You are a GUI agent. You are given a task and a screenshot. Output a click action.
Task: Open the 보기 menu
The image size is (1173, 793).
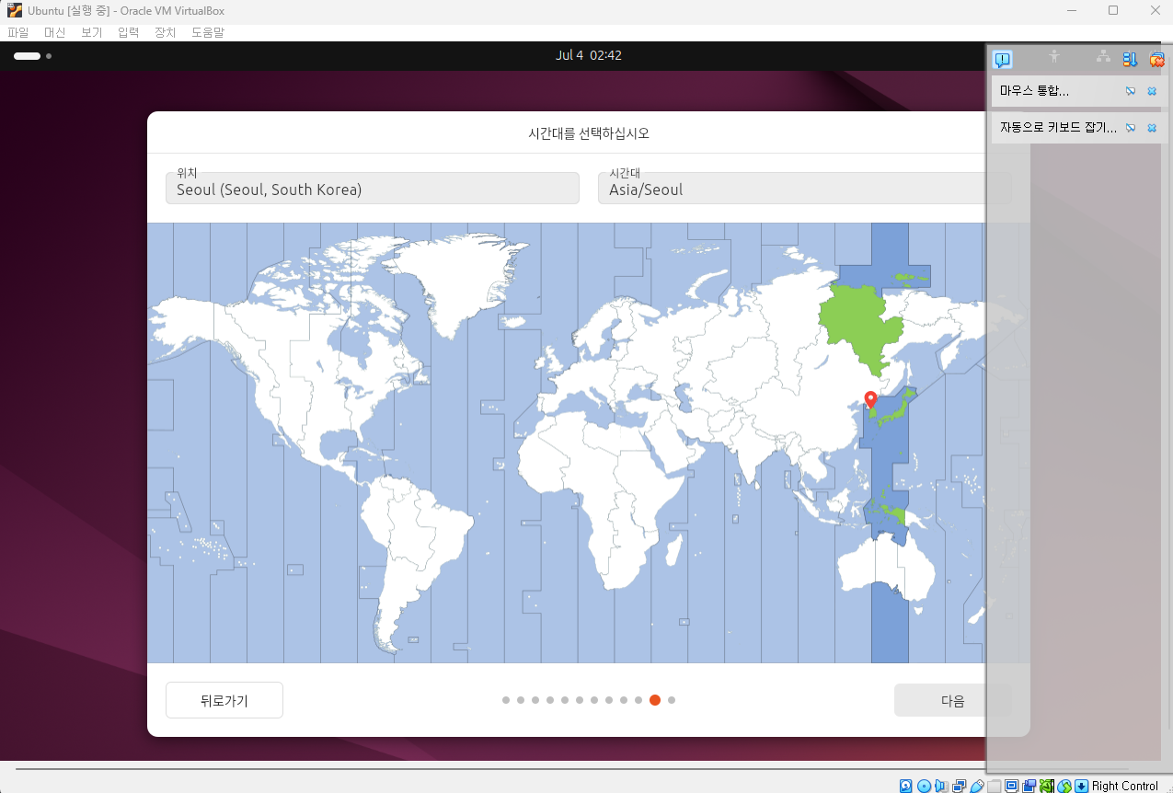click(x=91, y=32)
